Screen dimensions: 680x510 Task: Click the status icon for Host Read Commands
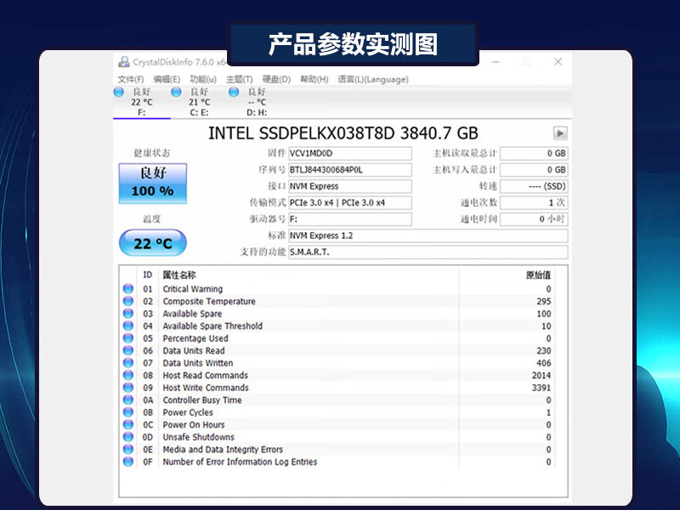coord(128,375)
